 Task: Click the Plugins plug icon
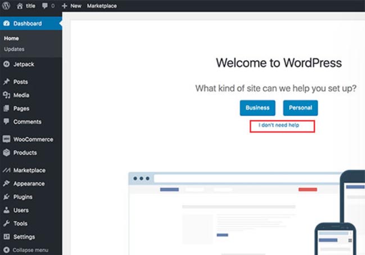click(7, 197)
